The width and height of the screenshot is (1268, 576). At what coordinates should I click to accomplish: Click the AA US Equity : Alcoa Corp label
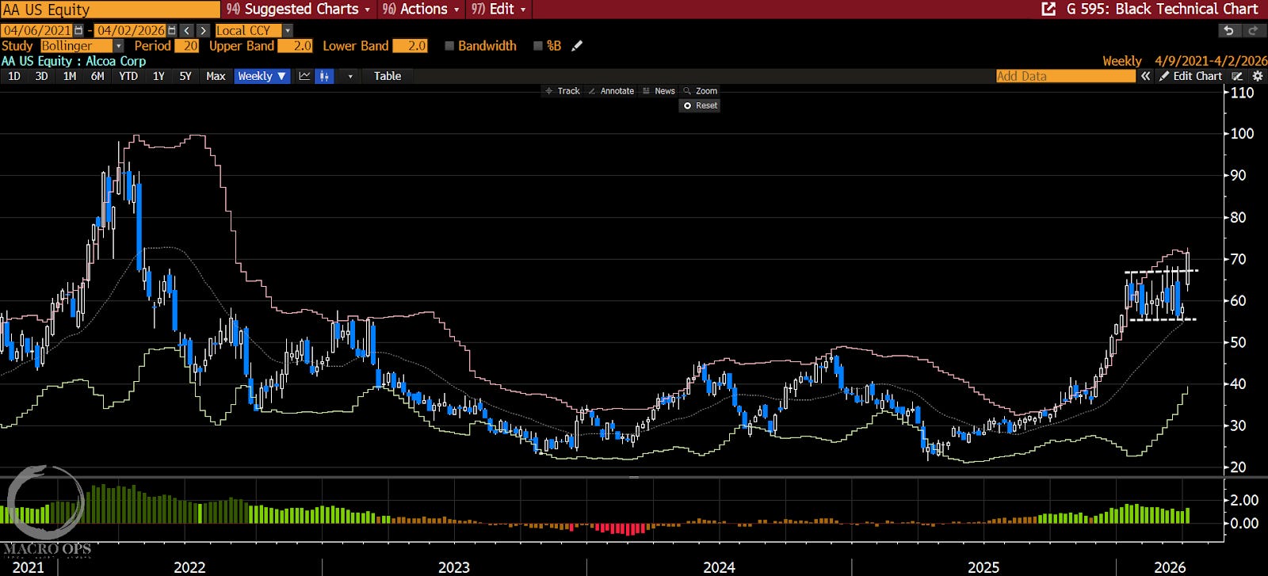pos(74,61)
